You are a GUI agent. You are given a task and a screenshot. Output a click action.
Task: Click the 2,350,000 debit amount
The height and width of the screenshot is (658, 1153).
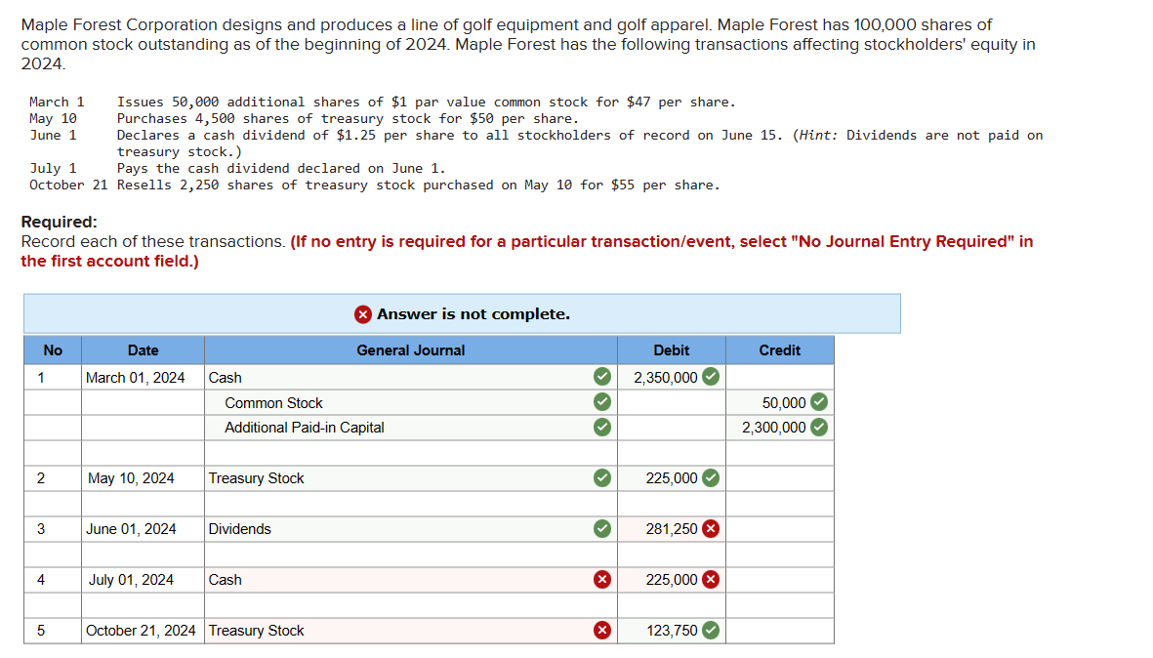pyautogui.click(x=666, y=377)
